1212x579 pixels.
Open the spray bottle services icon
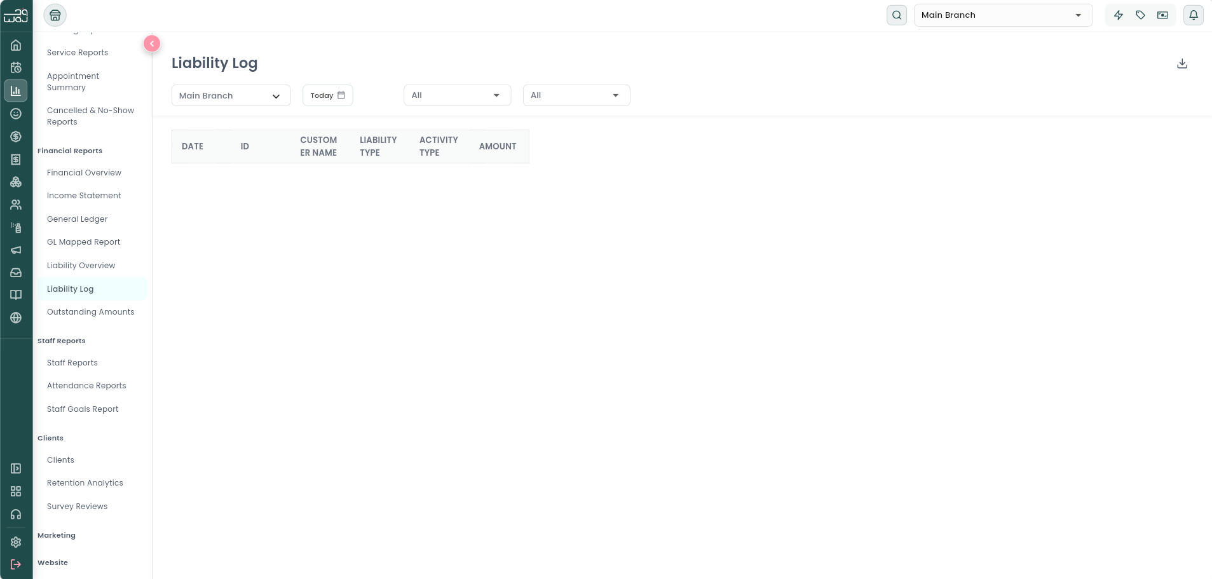click(x=16, y=228)
